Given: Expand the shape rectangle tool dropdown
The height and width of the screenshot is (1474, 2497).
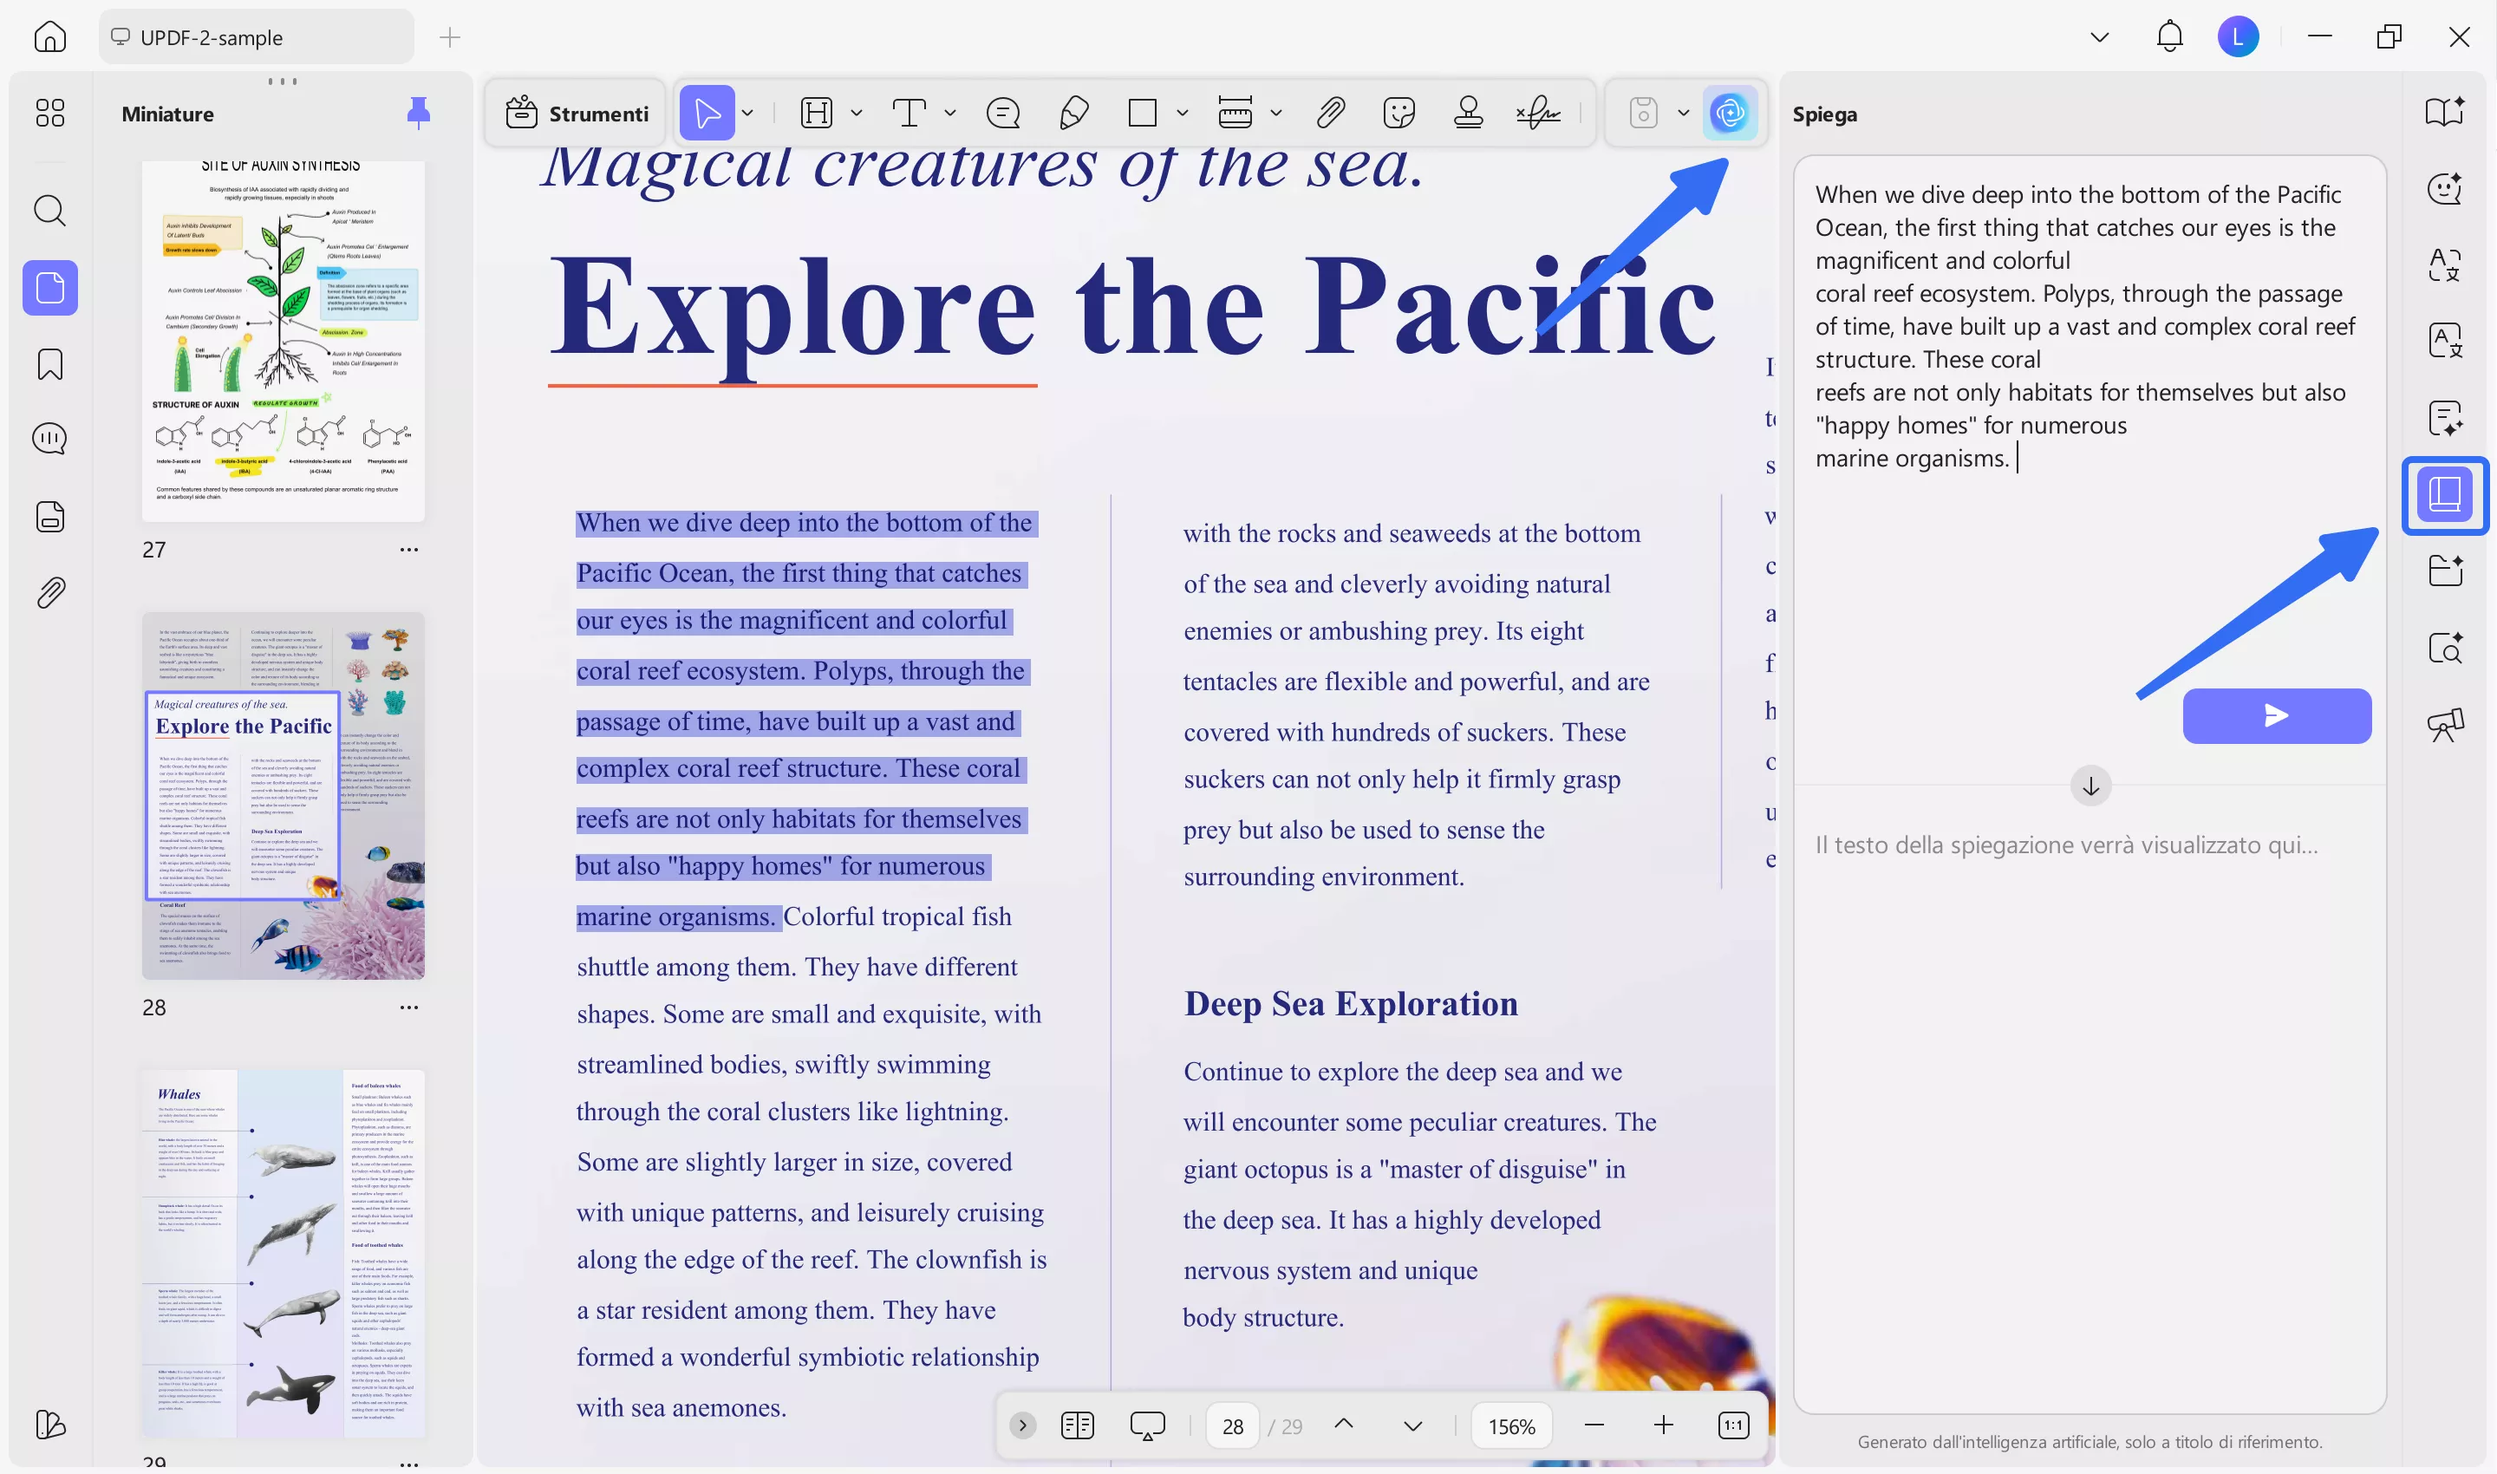Looking at the screenshot, I should pyautogui.click(x=1182, y=114).
